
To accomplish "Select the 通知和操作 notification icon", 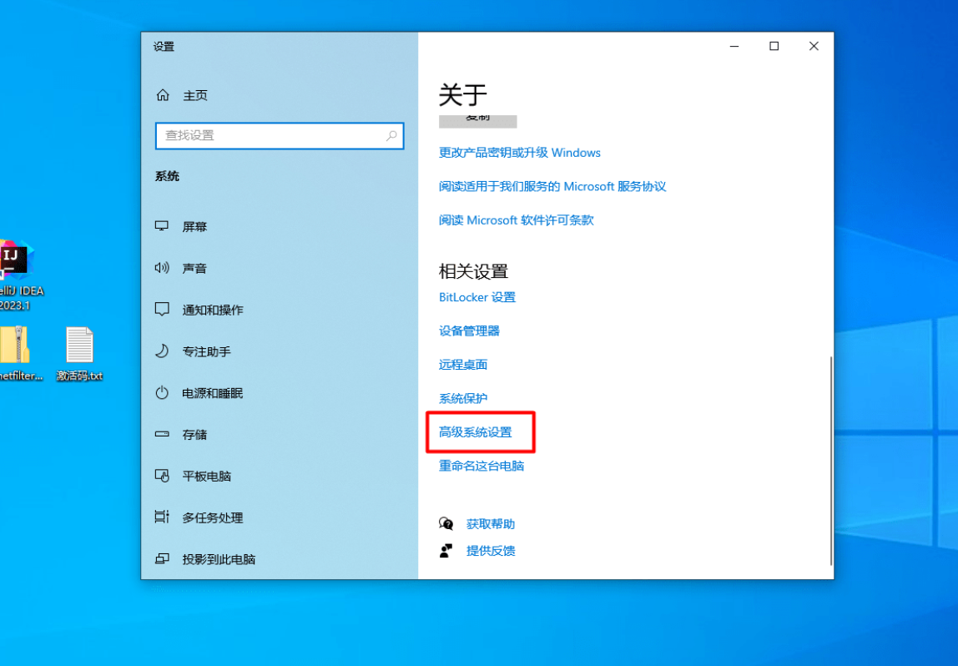I will [x=162, y=309].
